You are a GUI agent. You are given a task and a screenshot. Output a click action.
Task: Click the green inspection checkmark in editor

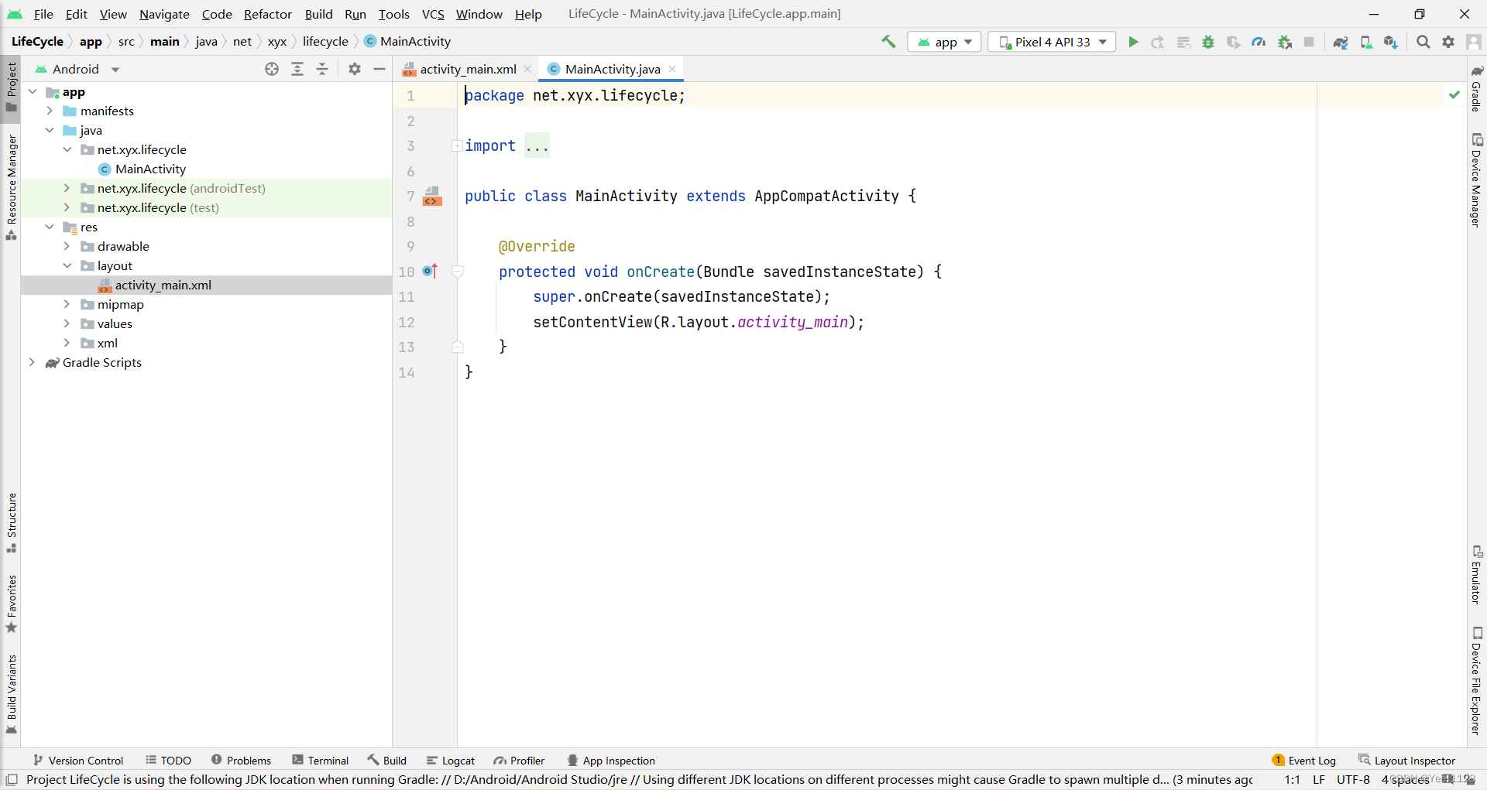pyautogui.click(x=1454, y=94)
